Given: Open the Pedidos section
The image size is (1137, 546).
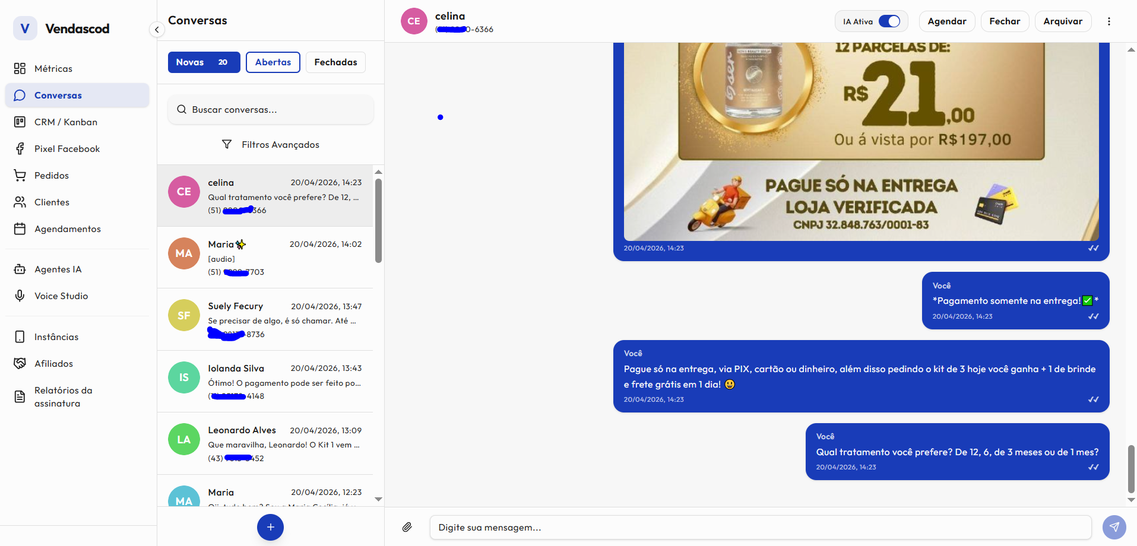Looking at the screenshot, I should (52, 175).
